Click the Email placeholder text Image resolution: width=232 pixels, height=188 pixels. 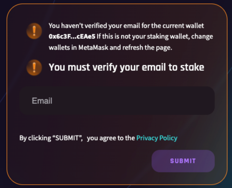tap(42, 101)
